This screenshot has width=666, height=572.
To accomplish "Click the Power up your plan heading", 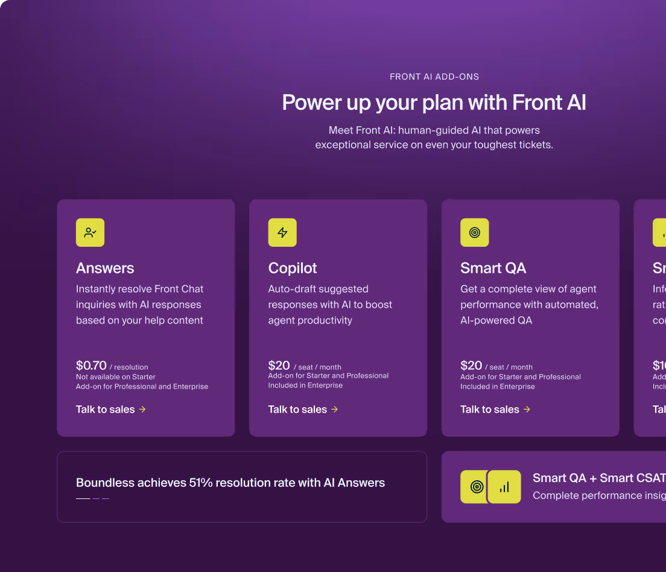I will pos(434,103).
